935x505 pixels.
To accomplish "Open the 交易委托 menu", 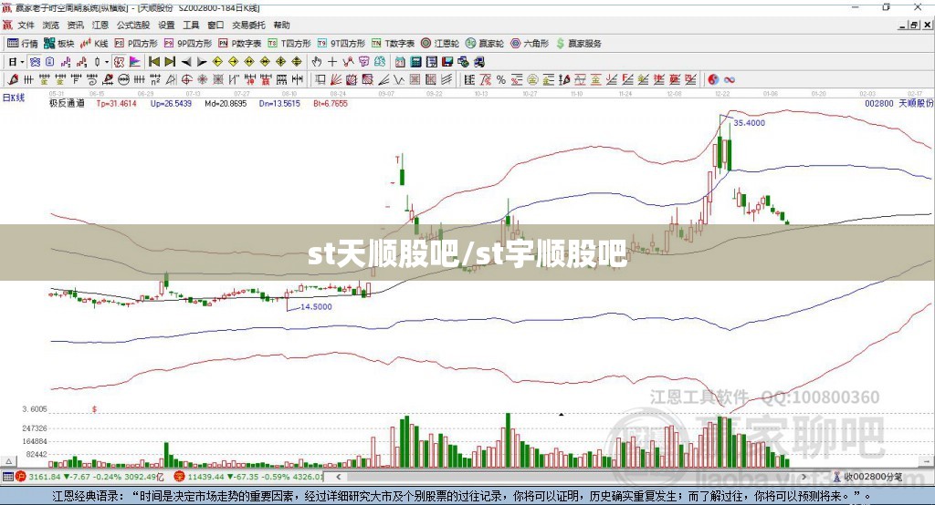I will pos(248,25).
